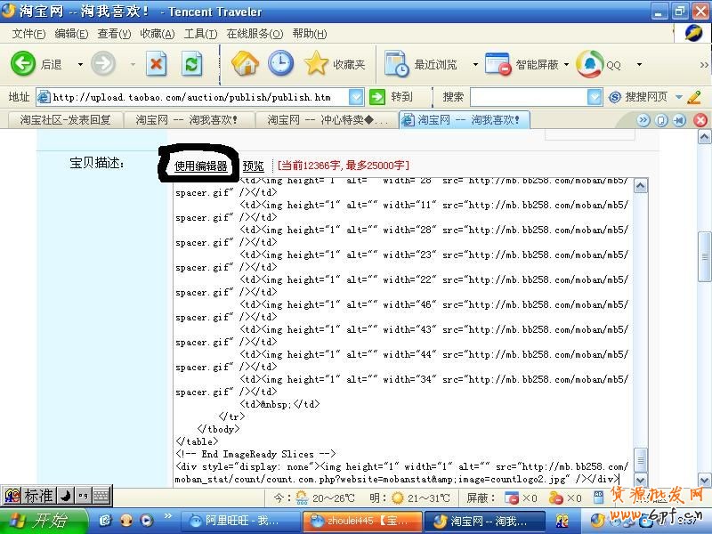712x534 pixels.
Task: Expand toolbar overflow chevron at right
Action: pos(704,65)
